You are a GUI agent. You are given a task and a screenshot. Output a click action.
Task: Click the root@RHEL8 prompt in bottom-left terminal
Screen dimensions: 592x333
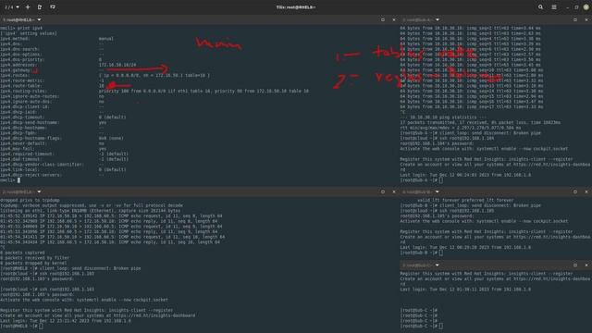pyautogui.click(x=18, y=326)
